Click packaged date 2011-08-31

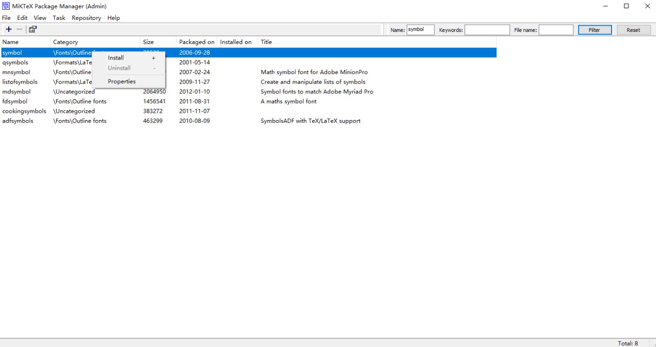pyautogui.click(x=194, y=101)
